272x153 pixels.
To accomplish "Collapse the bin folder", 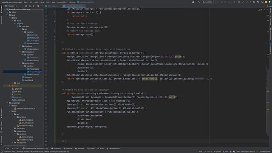I will click(x=10, y=106).
